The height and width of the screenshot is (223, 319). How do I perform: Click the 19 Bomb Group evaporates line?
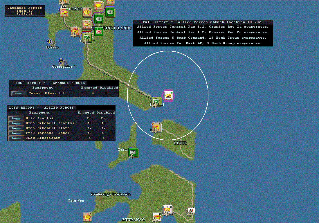[203, 38]
